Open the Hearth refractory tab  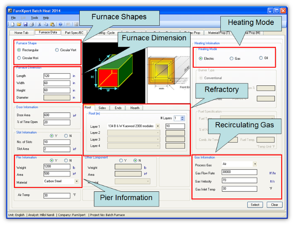coord(135,108)
